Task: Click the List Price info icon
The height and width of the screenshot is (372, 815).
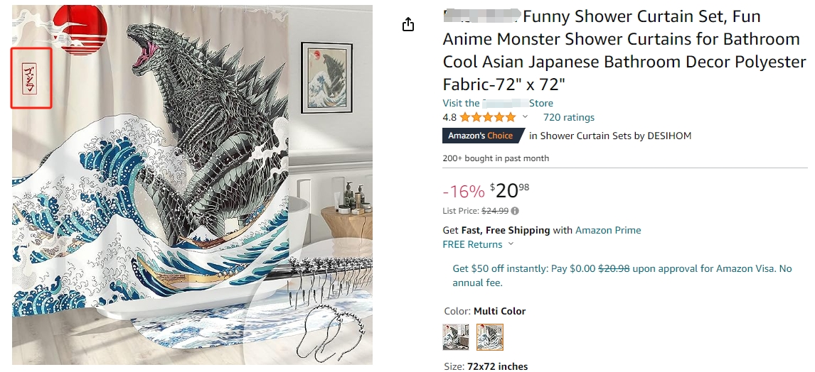Action: pyautogui.click(x=515, y=211)
